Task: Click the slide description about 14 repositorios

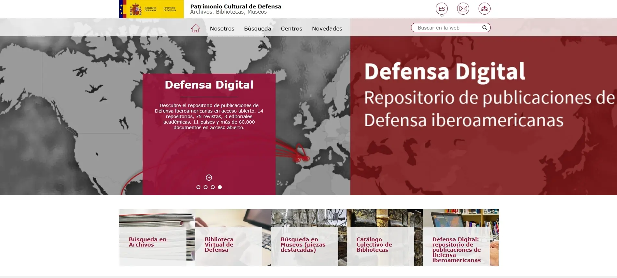Action: click(x=209, y=116)
